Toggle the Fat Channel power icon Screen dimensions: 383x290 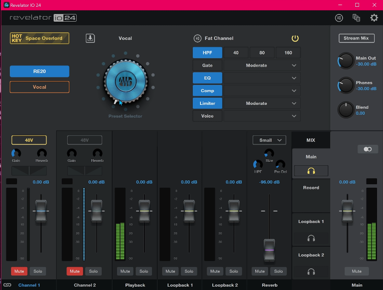[295, 38]
